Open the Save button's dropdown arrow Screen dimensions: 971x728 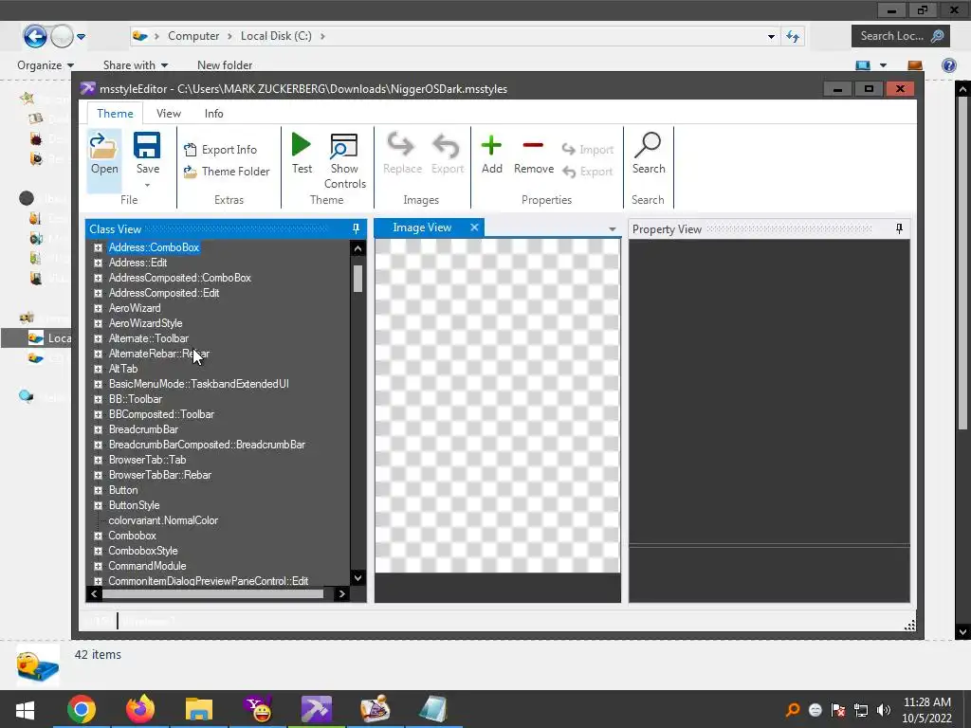pos(147,185)
